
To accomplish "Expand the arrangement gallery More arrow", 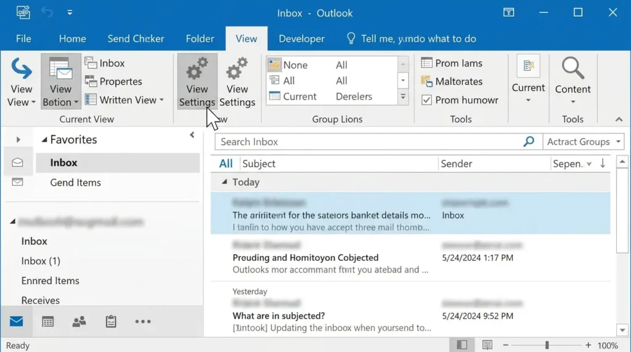I will pos(403,97).
